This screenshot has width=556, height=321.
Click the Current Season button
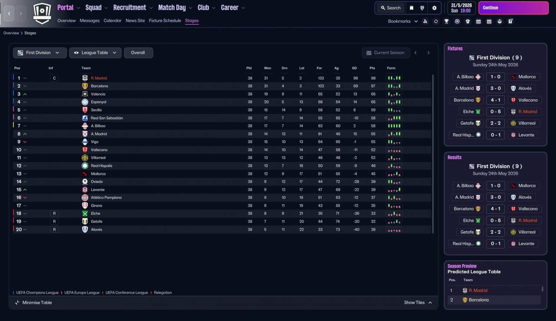[x=386, y=53]
